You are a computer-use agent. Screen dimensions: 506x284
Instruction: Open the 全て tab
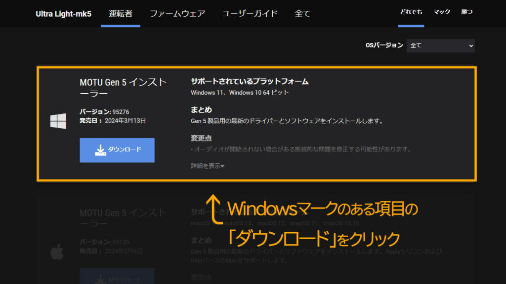[x=302, y=13]
